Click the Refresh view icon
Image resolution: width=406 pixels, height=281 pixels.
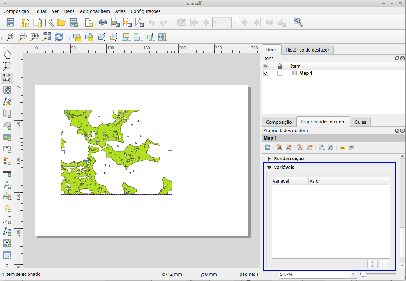(59, 37)
